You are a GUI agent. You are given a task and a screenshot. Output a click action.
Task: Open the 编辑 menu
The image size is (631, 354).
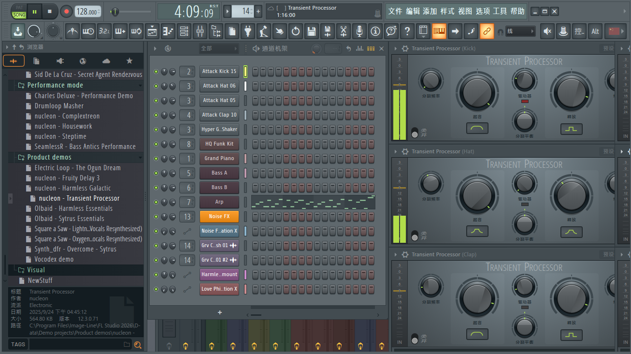(413, 11)
